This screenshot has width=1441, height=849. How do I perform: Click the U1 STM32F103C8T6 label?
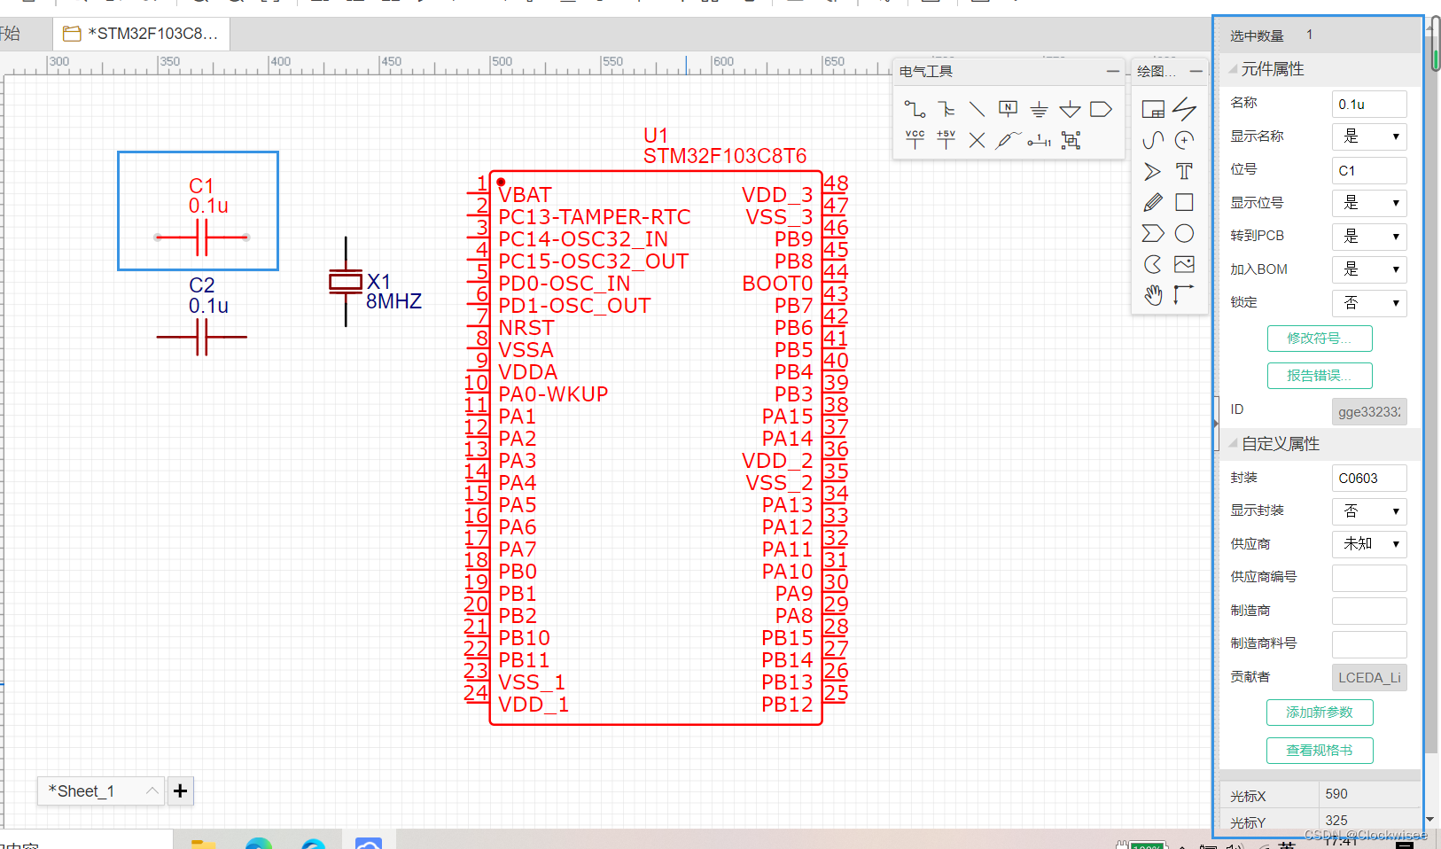point(725,145)
